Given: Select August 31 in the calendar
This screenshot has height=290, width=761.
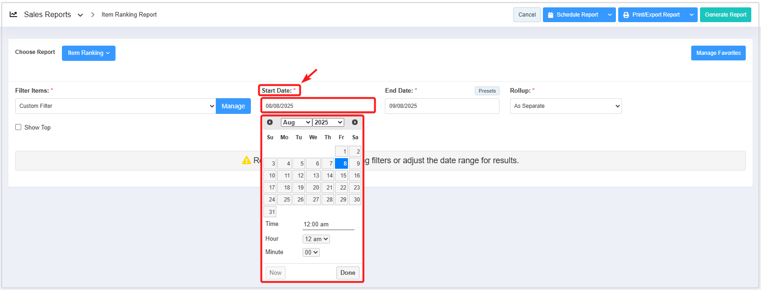Looking at the screenshot, I should [270, 212].
